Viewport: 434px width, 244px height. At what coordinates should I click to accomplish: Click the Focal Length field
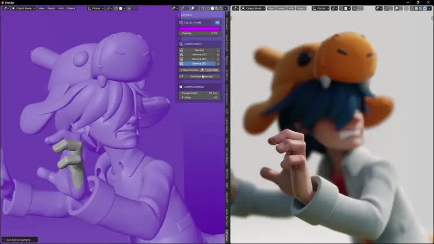tap(200, 93)
